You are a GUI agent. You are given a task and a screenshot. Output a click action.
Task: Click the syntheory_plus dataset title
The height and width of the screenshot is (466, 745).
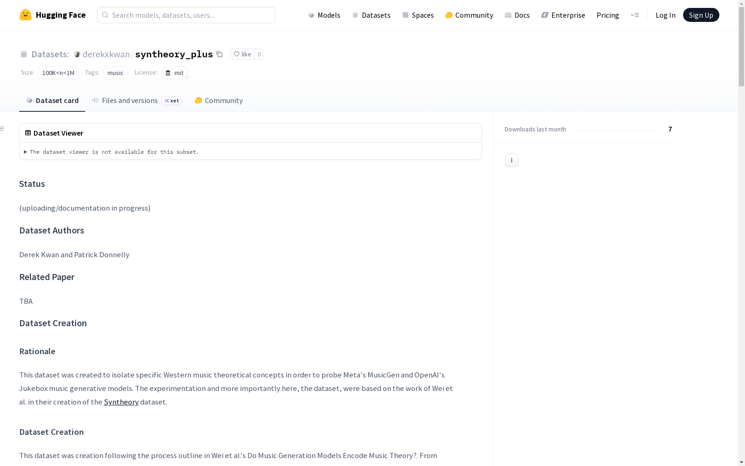coord(174,54)
